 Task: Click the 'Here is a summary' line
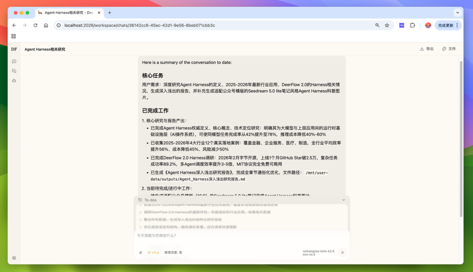[187, 63]
